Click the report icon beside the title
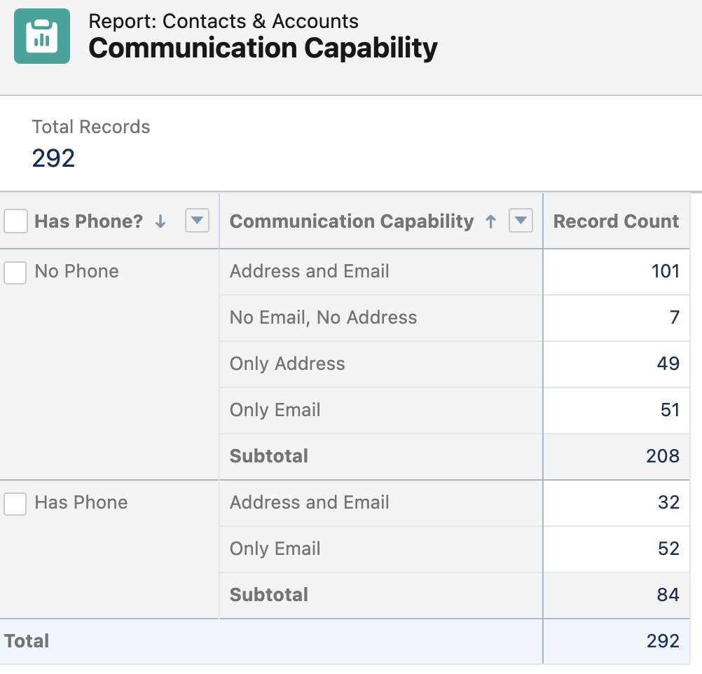The image size is (702, 674). coord(42,36)
